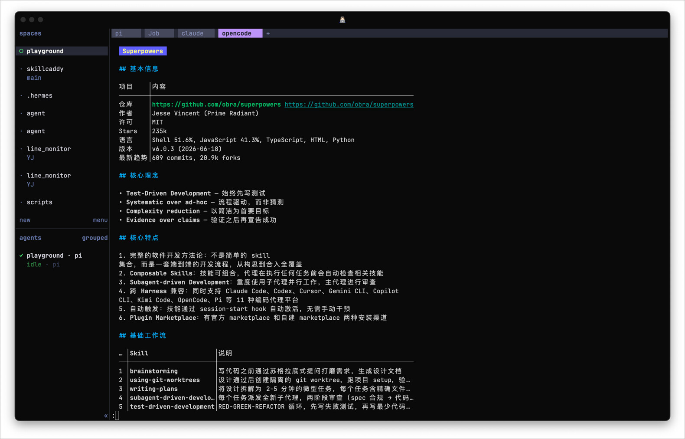685x439 pixels.
Task: Click the Skill column header
Action: tap(139, 354)
